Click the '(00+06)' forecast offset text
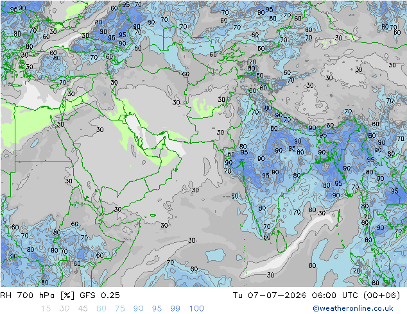 point(382,295)
